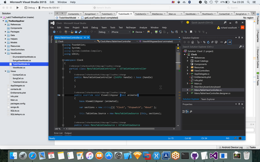Click the Quick Launch magnifier icon

click(225, 22)
